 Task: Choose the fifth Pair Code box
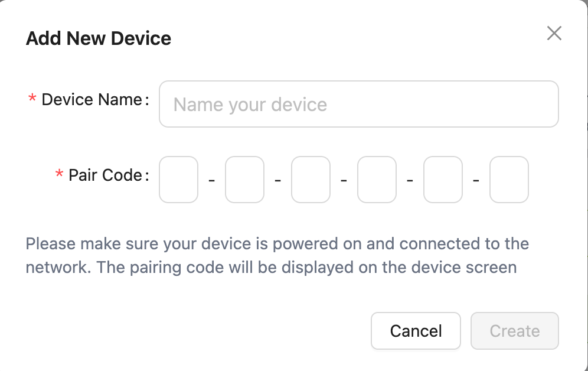click(443, 180)
